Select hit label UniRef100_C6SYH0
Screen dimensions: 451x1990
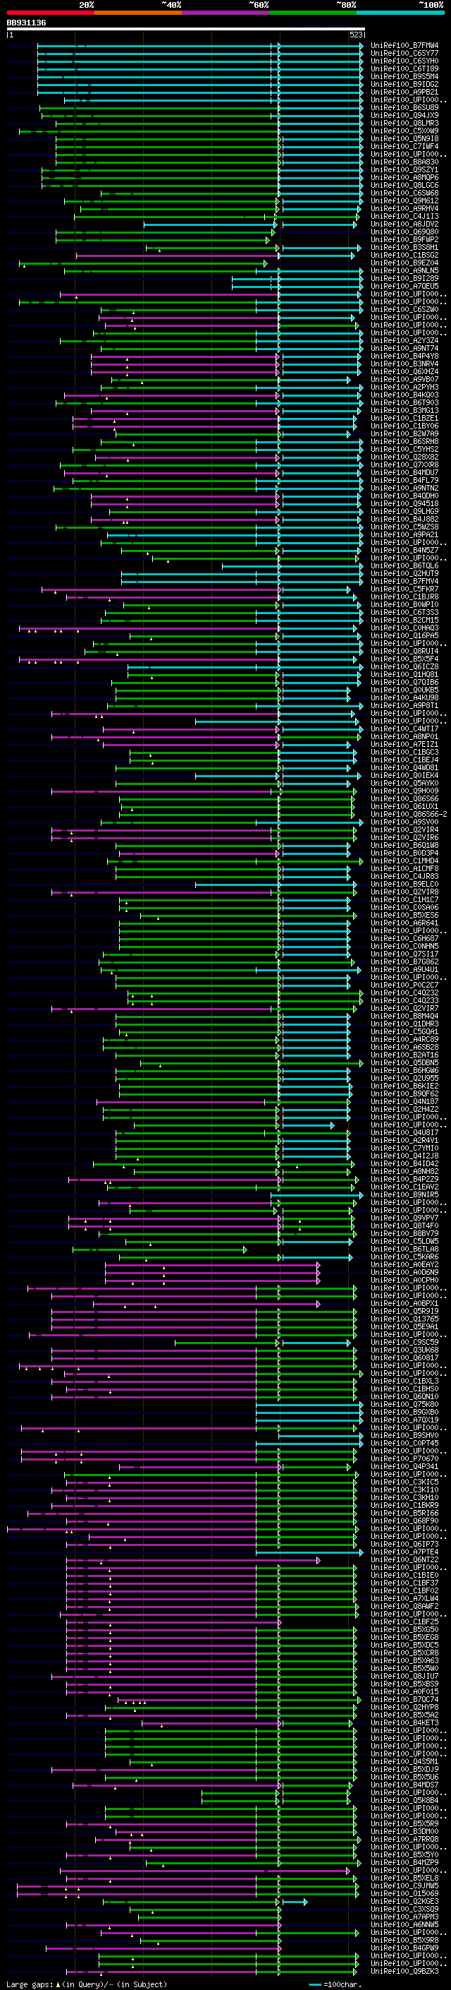tap(404, 61)
